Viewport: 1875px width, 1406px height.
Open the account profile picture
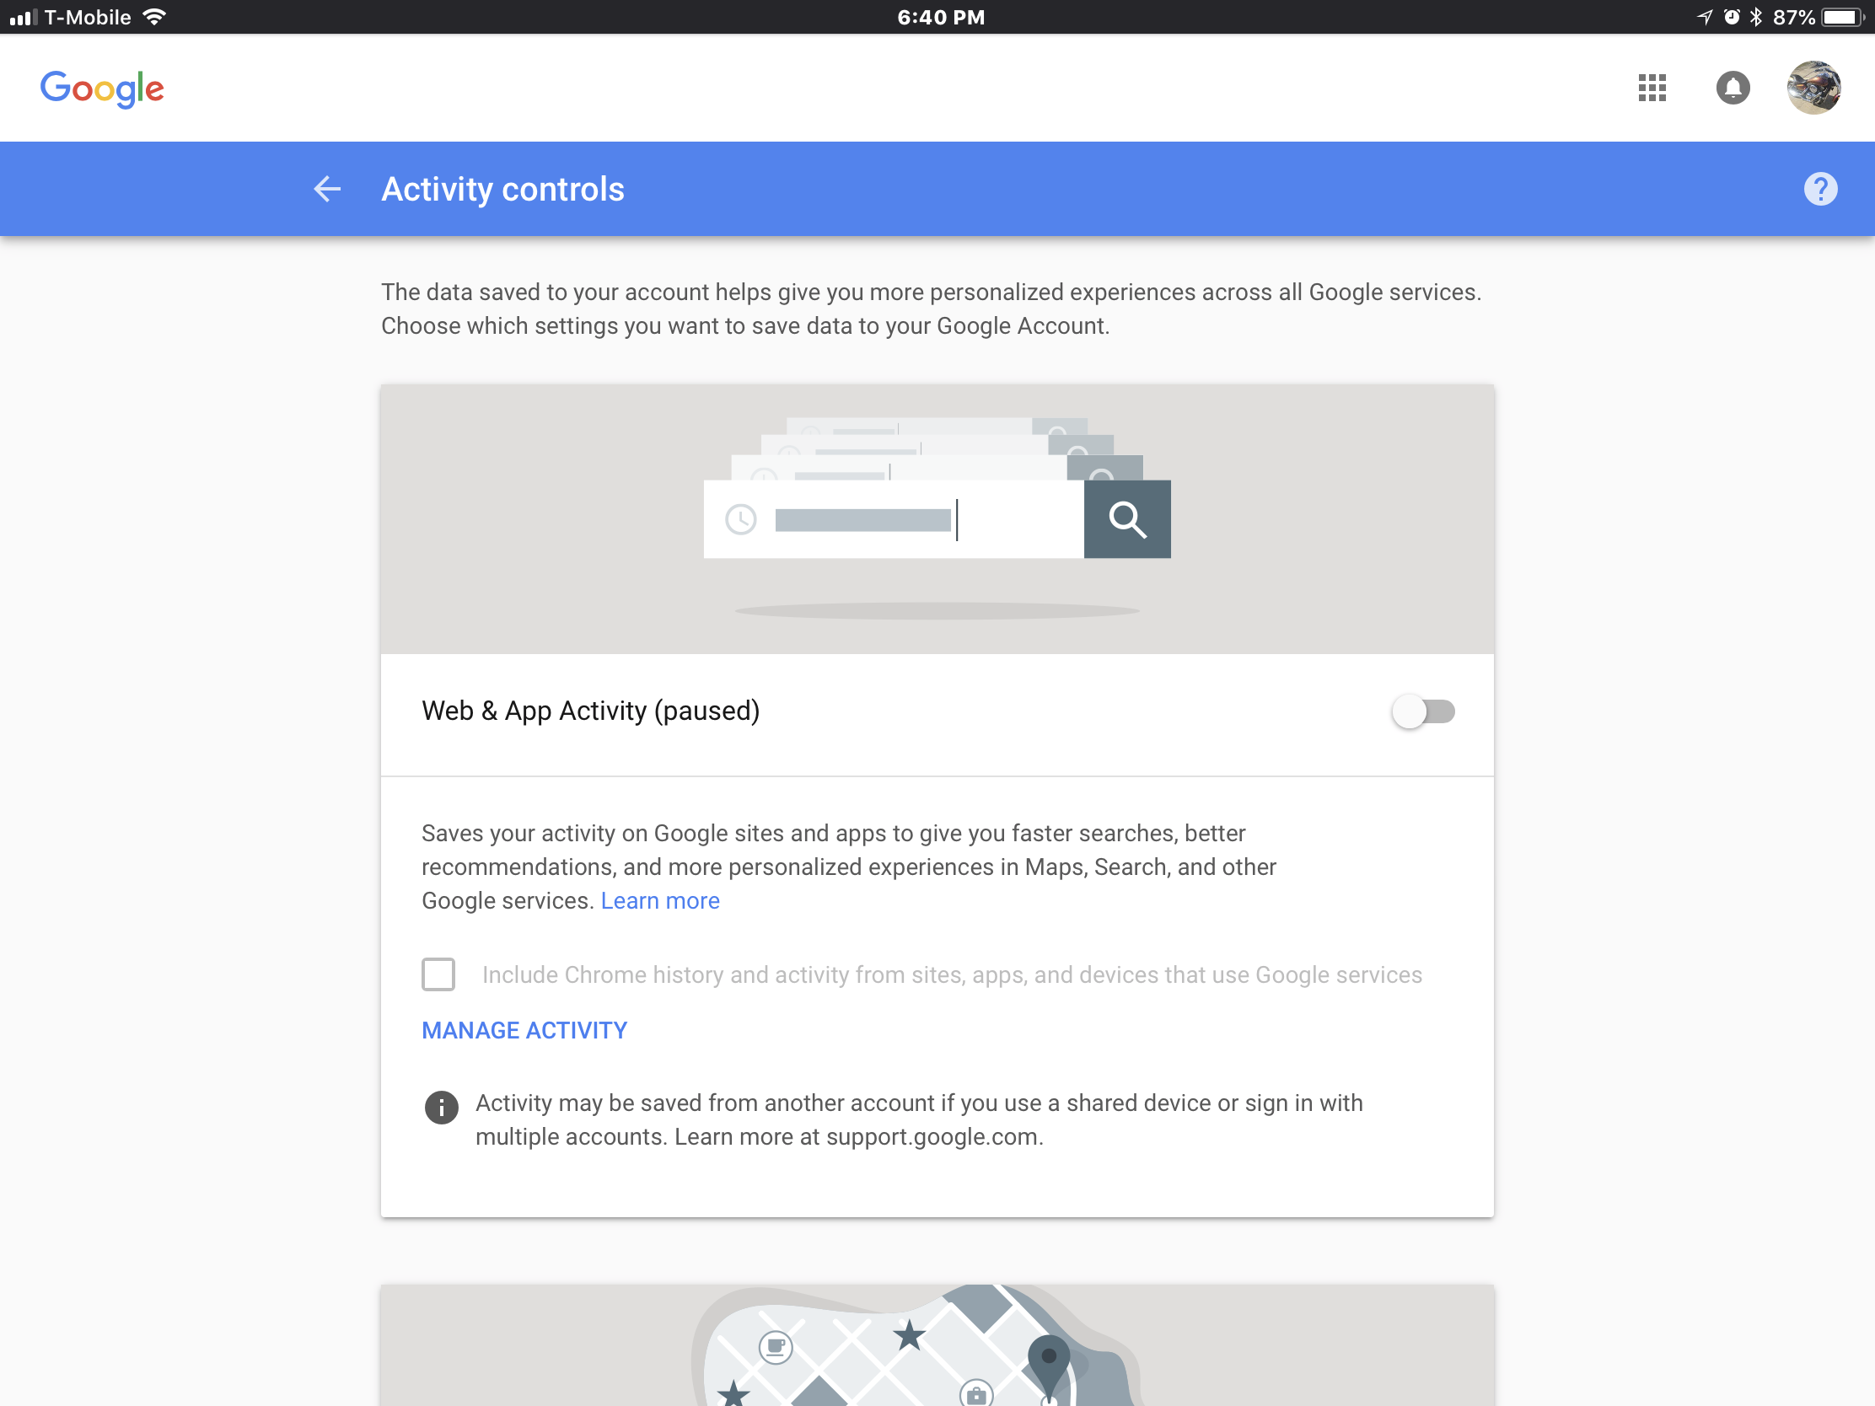tap(1813, 88)
